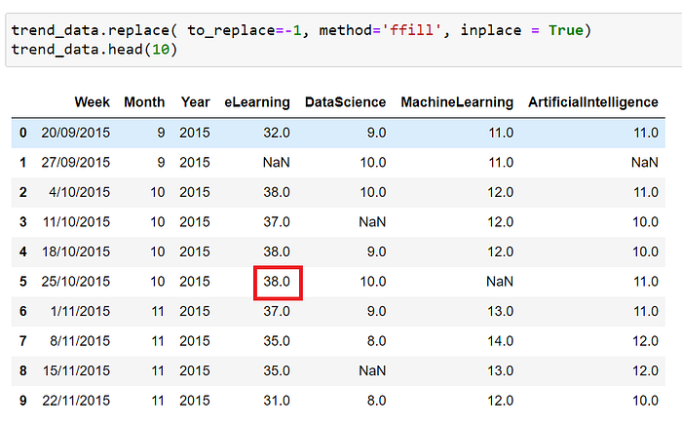Click eLearning value 32.0 in row 0
The width and height of the screenshot is (682, 425).
click(277, 133)
